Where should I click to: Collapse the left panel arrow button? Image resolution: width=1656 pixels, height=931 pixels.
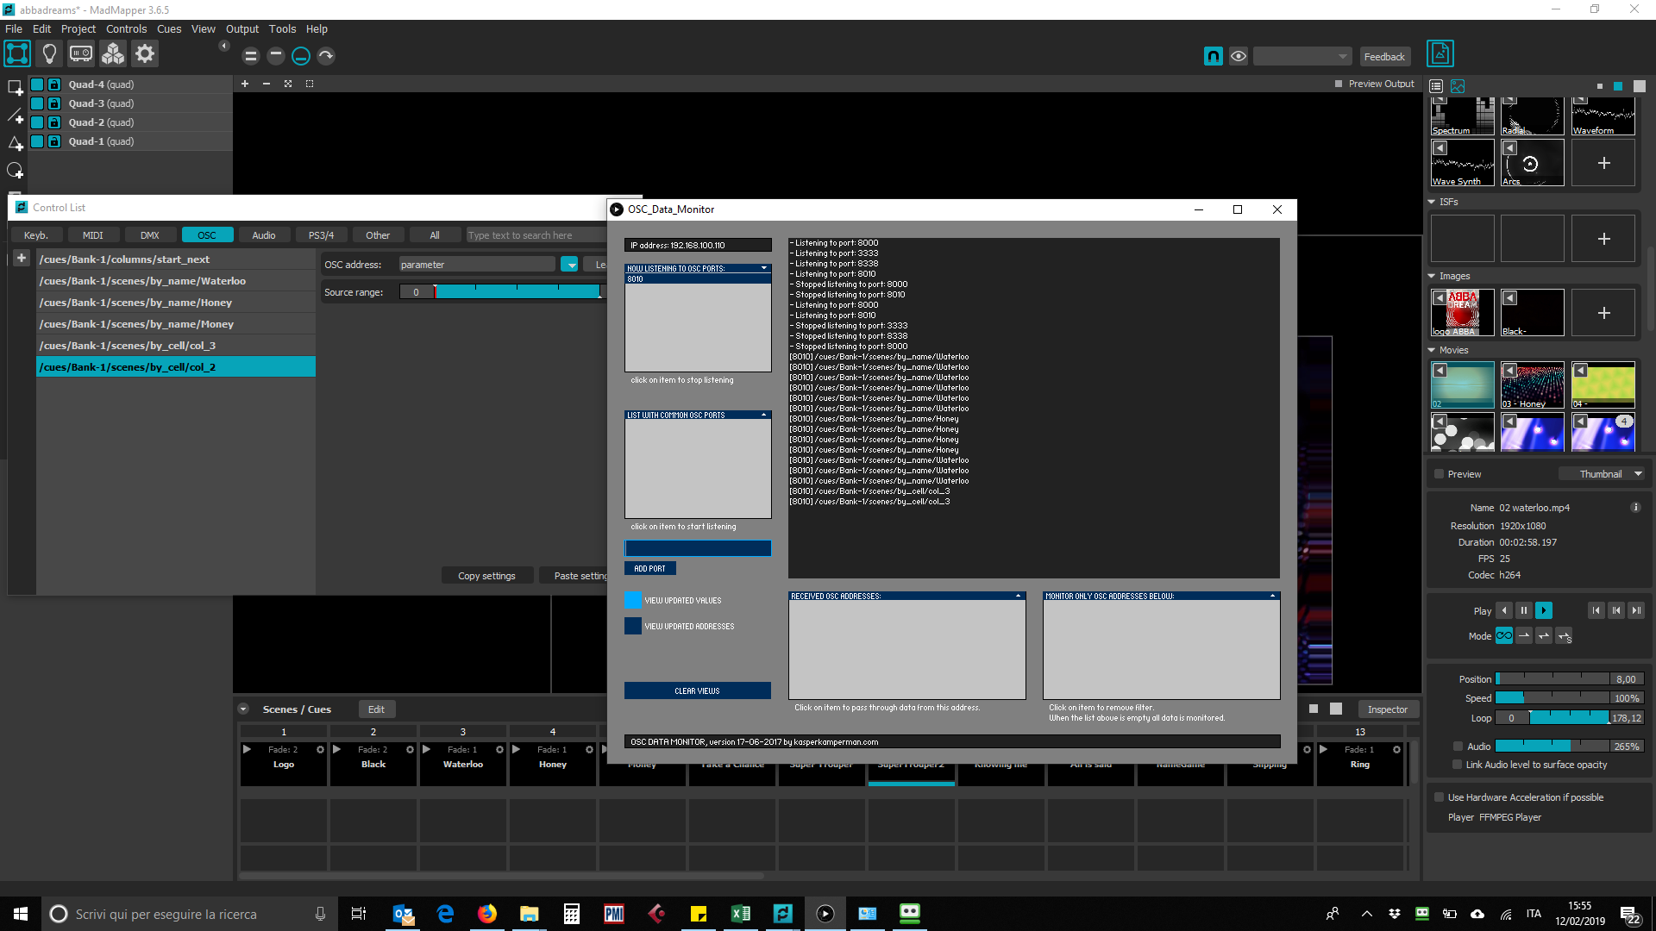(224, 46)
